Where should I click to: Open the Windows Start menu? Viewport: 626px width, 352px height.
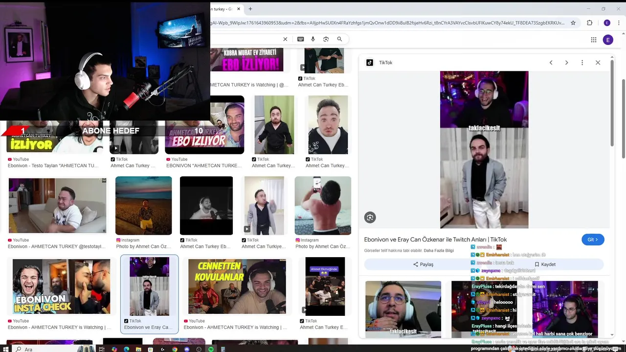pos(5,349)
